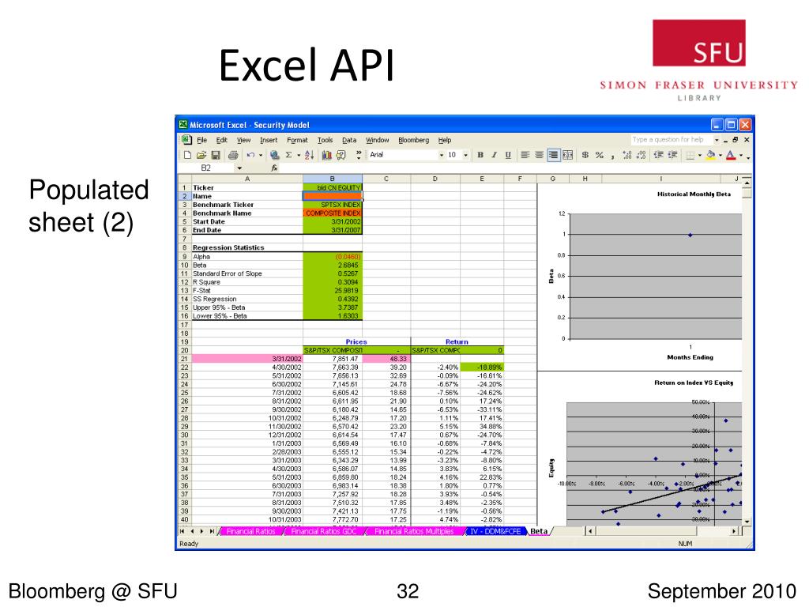Apply Currency style with the dollar icon
The height and width of the screenshot is (607, 809).
pos(585,155)
